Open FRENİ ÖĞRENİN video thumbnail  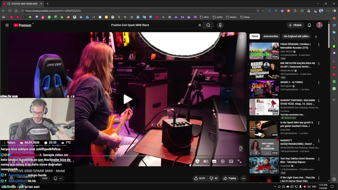click(264, 51)
